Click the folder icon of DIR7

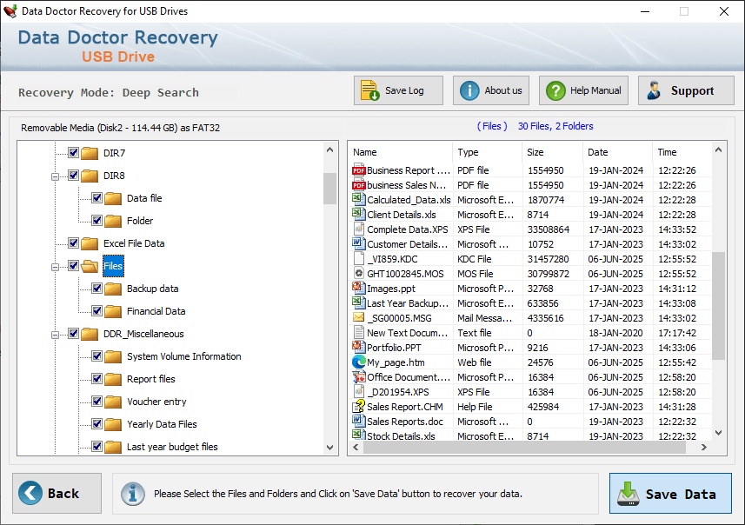pyautogui.click(x=90, y=153)
